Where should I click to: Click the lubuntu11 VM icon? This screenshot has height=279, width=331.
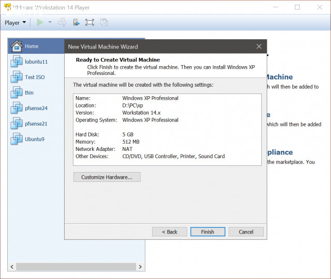coord(17,61)
